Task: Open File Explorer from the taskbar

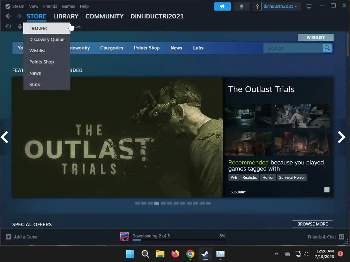Action: pyautogui.click(x=160, y=254)
